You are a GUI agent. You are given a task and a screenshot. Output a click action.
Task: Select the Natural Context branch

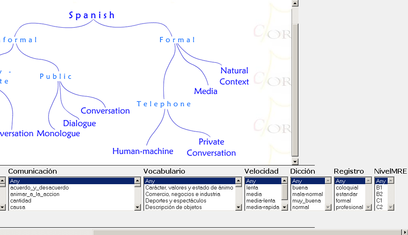[234, 76]
